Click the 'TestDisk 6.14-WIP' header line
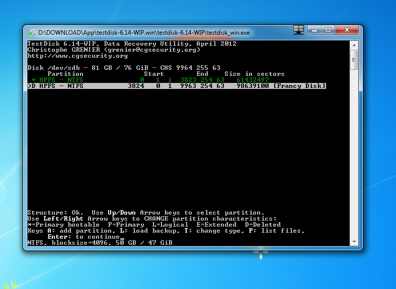 pos(132,44)
